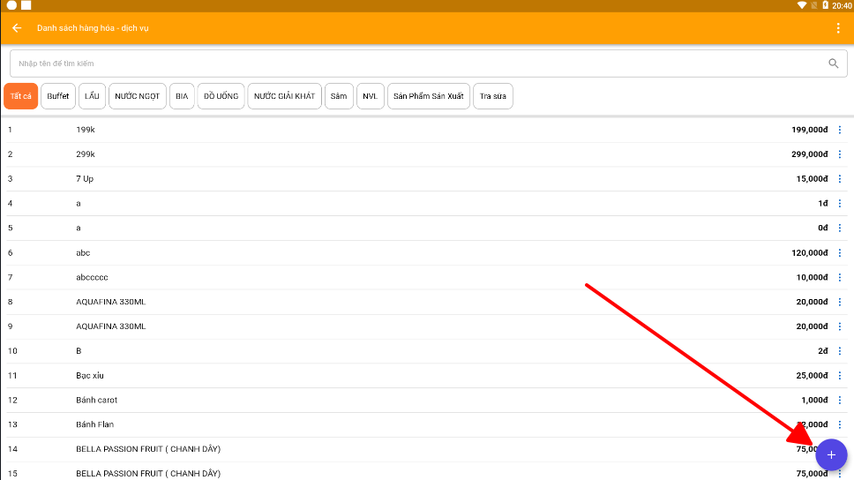Go back using the arrow icon
Screen dimensions: 854x480
17,27
